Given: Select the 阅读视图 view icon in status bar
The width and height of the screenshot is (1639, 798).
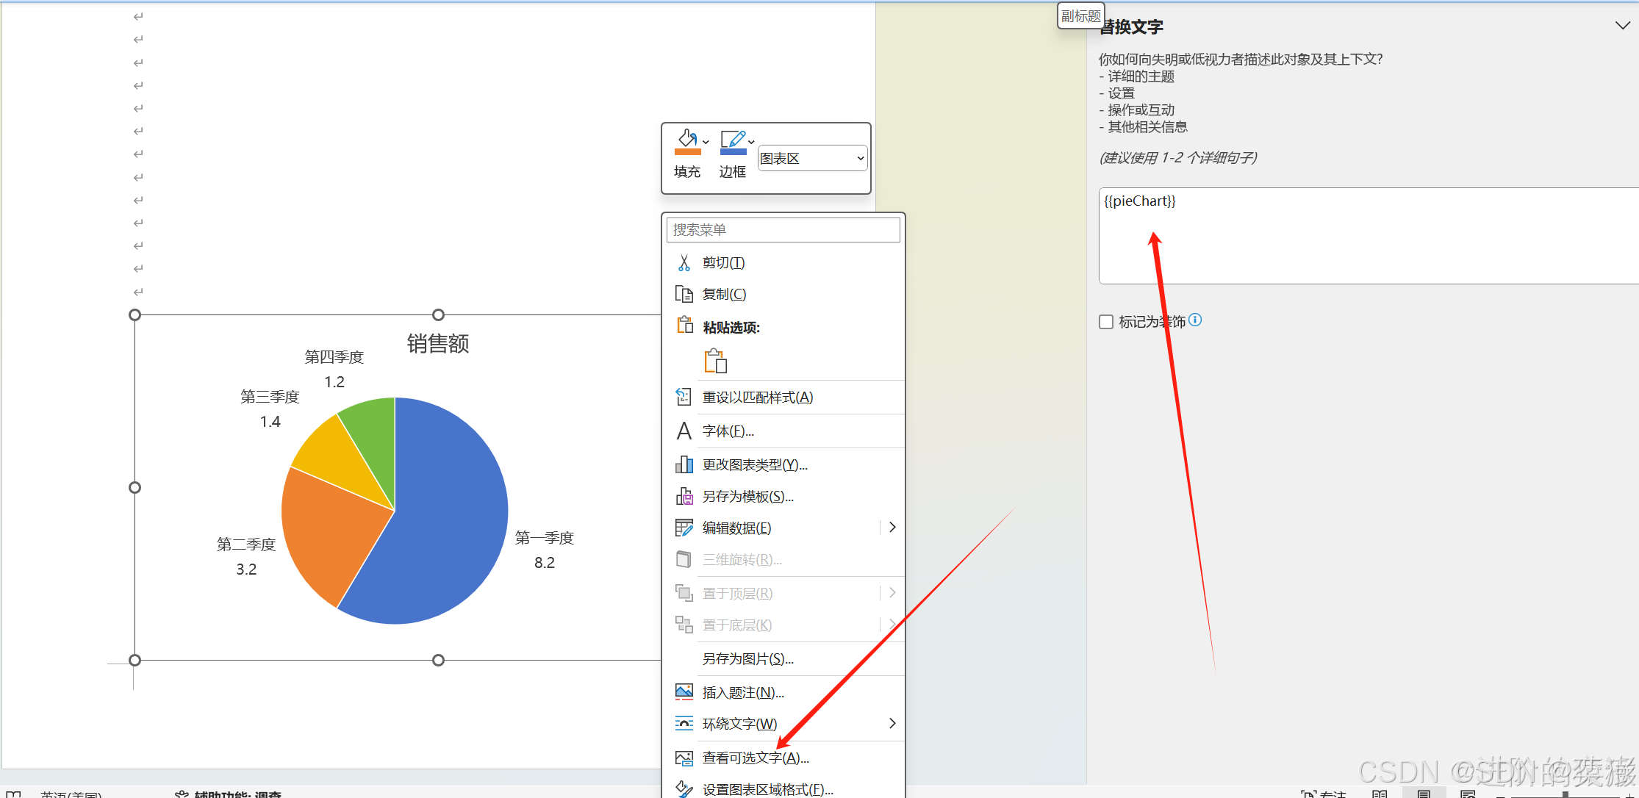Looking at the screenshot, I should click(1378, 794).
